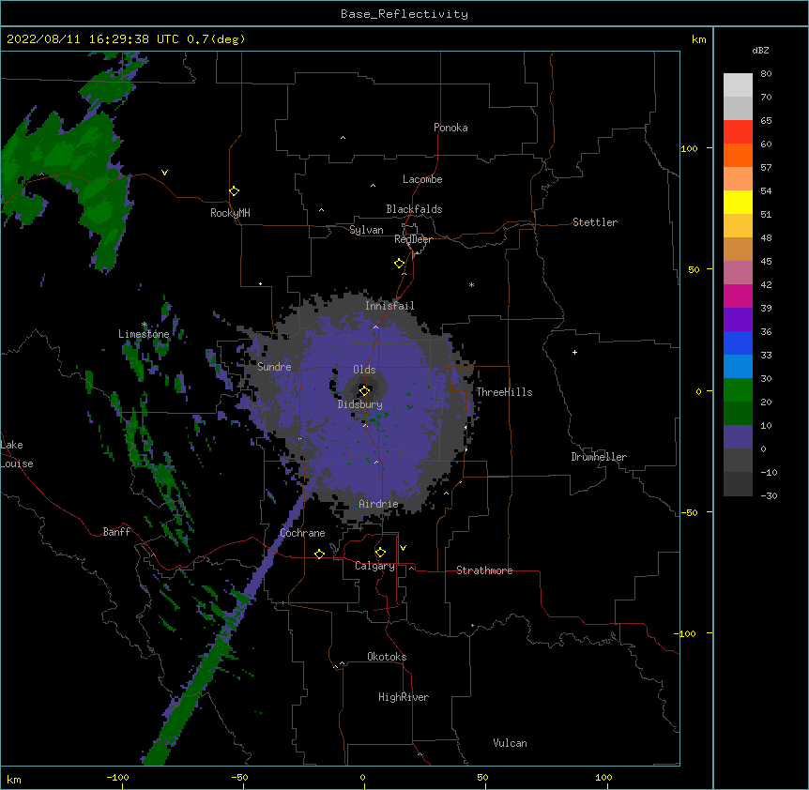Pick the red 65-60 dBZ legend swatch
This screenshot has width=809, height=790.
738,131
